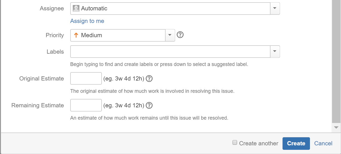
Task: Click the Remaining Estimate label
Action: [x=38, y=105]
